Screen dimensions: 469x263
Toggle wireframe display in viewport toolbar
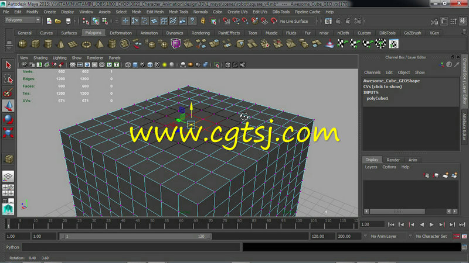(x=128, y=65)
